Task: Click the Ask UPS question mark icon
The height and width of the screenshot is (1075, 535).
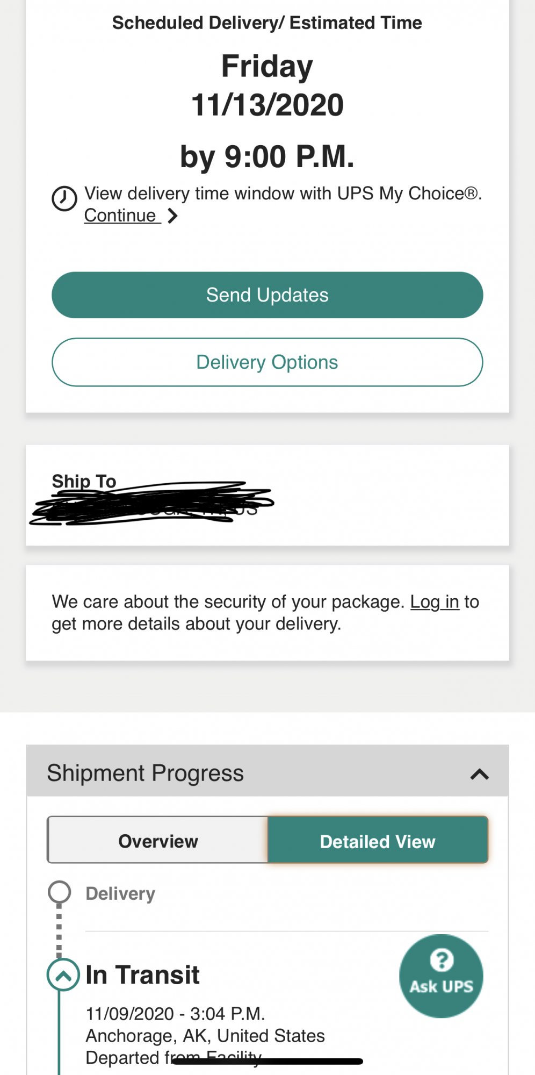Action: click(442, 960)
